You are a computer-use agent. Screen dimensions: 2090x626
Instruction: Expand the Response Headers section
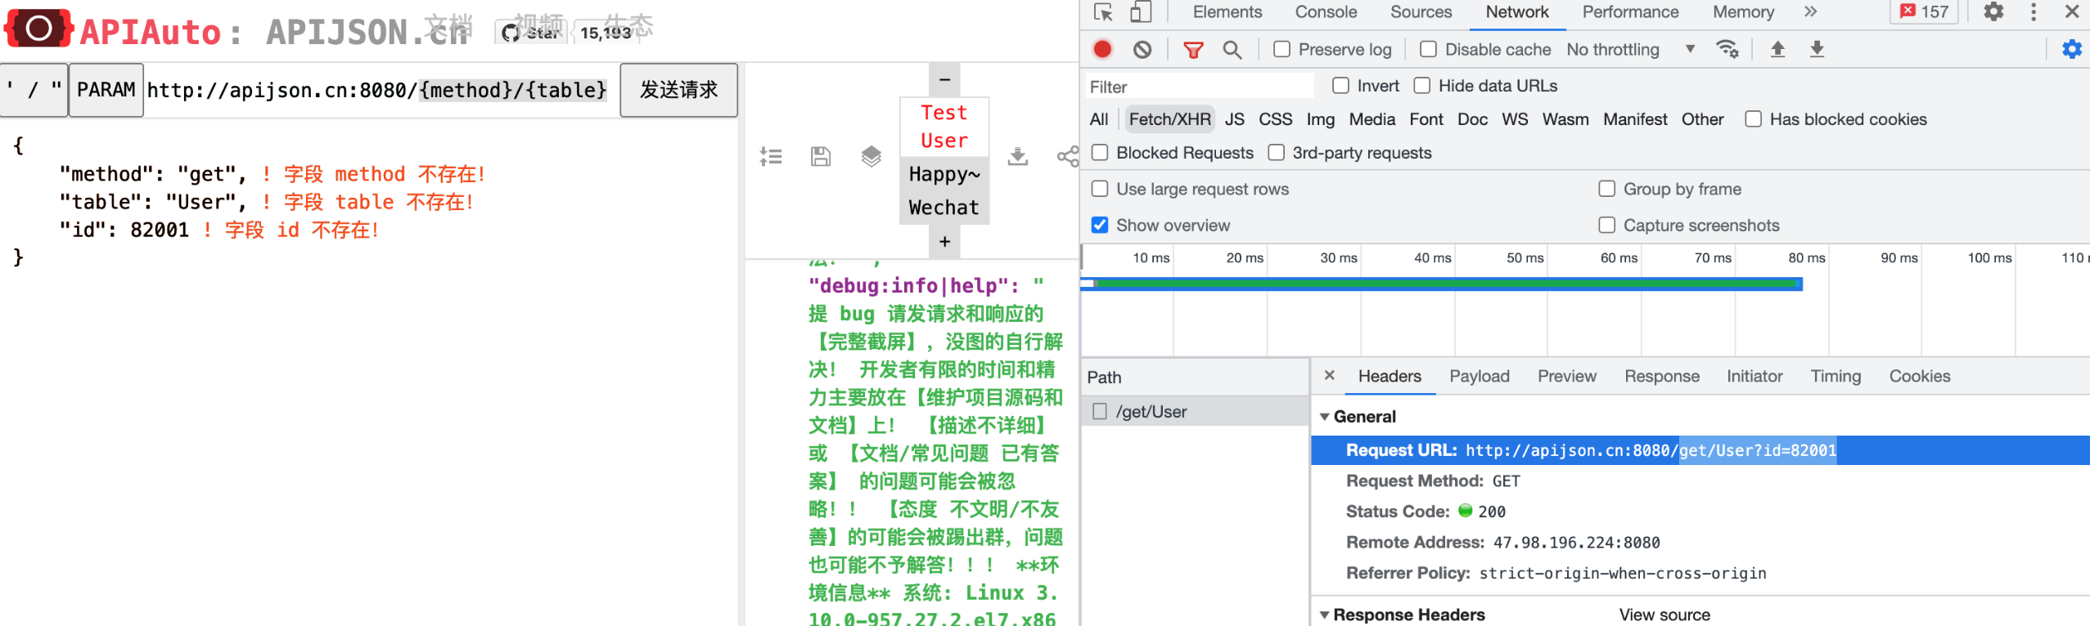pos(1325,615)
